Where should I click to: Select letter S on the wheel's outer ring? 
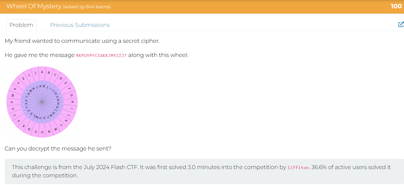pyautogui.click(x=19, y=121)
